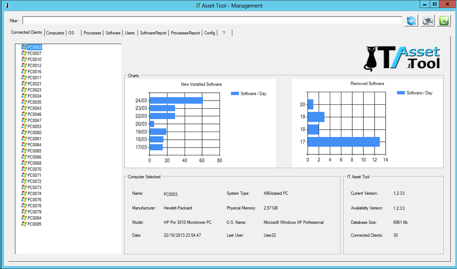Open the ProcessesReport tab
457x269 pixels.
(185, 33)
